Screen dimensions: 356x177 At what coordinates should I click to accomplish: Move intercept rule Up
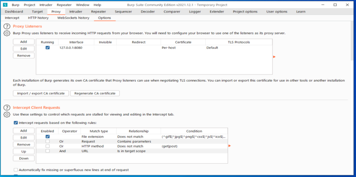click(x=24, y=151)
